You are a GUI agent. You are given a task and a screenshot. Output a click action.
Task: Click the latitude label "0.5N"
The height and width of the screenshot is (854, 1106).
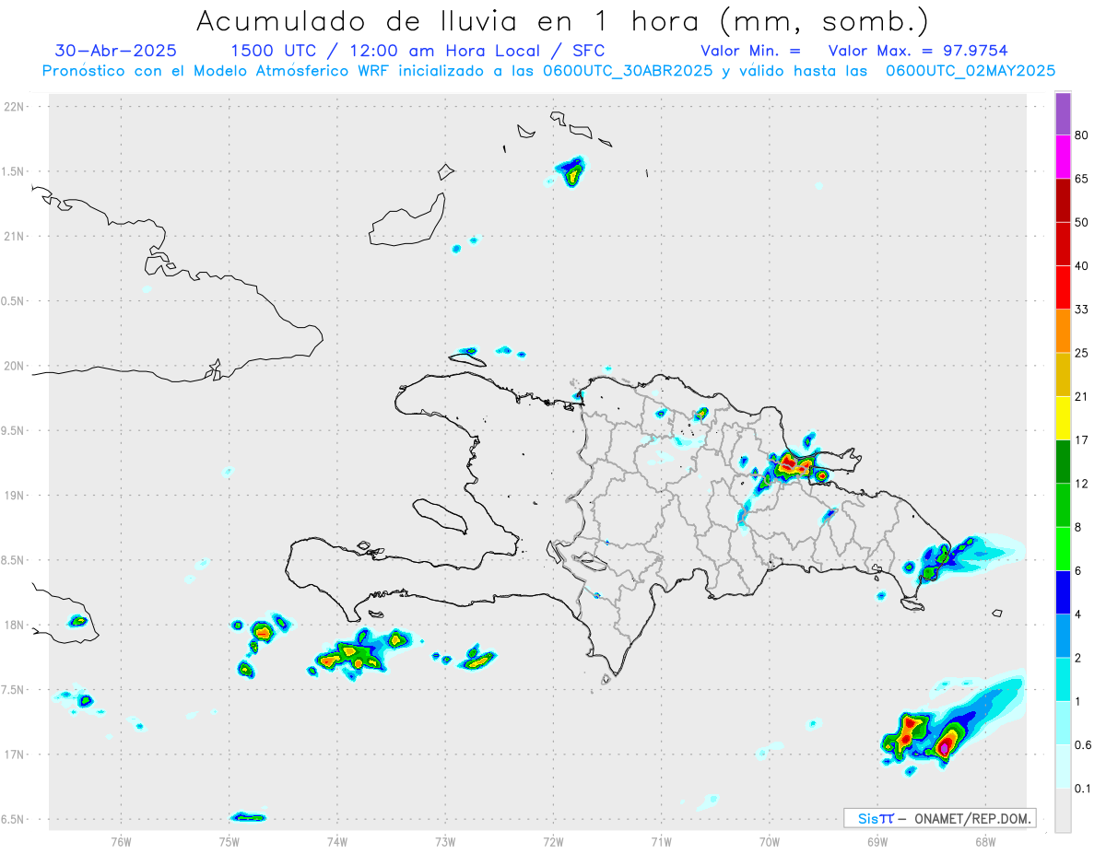(14, 301)
